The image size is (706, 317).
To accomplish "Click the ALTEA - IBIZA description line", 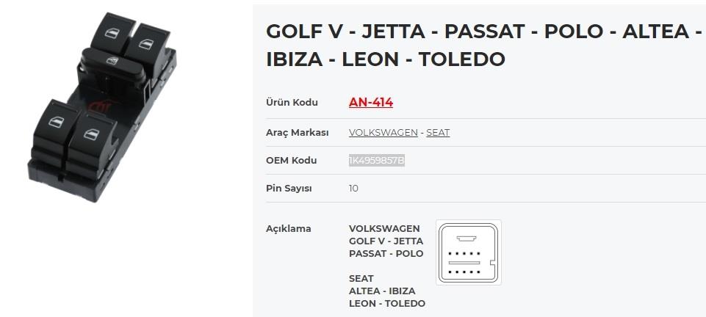I will [382, 291].
